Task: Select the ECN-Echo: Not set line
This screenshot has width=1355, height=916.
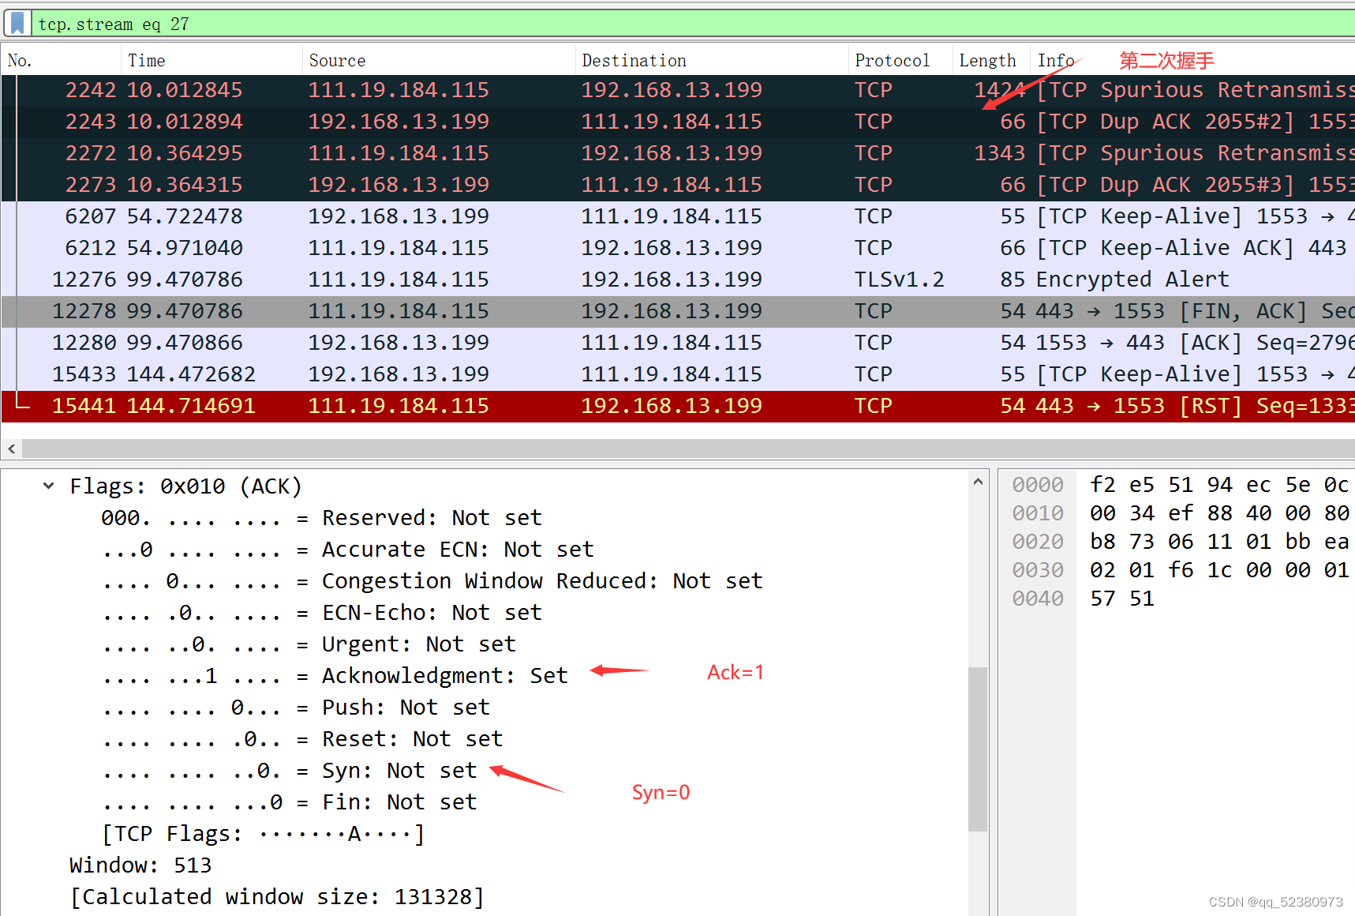Action: pyautogui.click(x=321, y=613)
